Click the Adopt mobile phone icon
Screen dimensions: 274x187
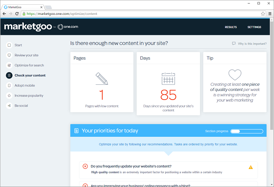[x=9, y=85]
